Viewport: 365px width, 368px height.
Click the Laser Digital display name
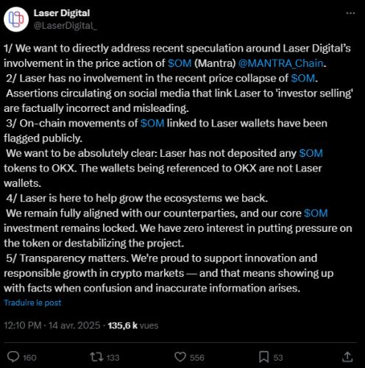coord(62,13)
